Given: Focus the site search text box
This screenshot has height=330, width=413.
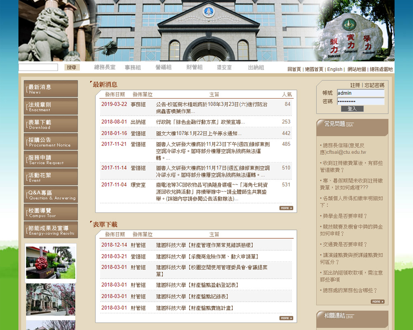Looking at the screenshot, I should coord(38,67).
